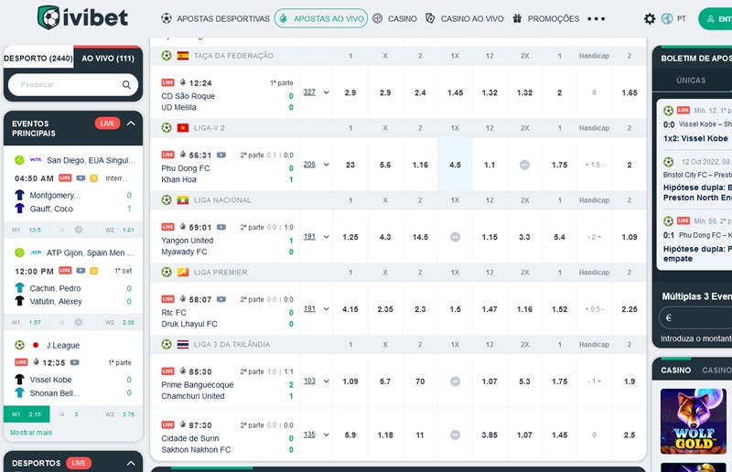Viewport: 732px width, 472px height.
Task: Click the three dots more menu
Action: point(597,18)
